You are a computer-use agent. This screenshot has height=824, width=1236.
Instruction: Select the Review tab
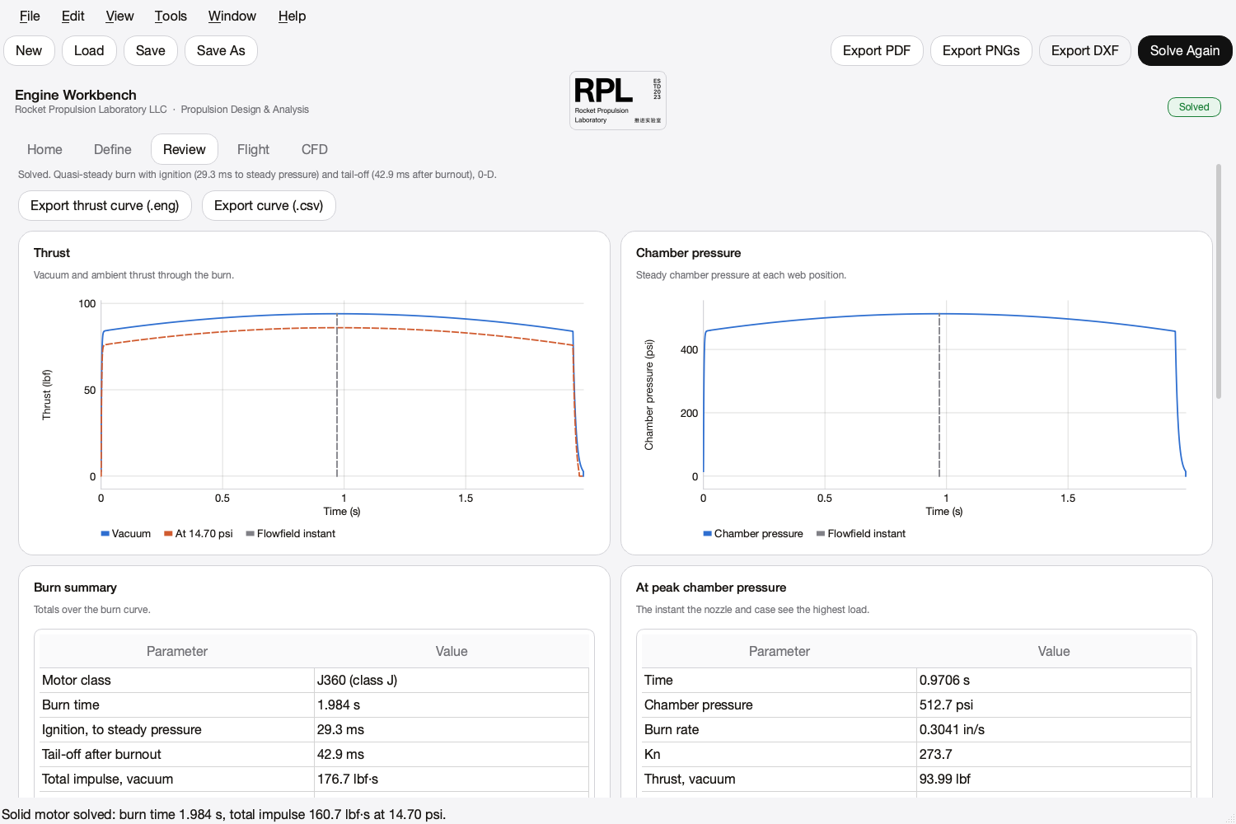pyautogui.click(x=185, y=149)
